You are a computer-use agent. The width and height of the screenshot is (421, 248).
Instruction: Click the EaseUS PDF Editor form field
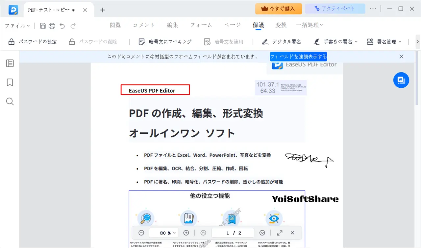click(x=155, y=90)
